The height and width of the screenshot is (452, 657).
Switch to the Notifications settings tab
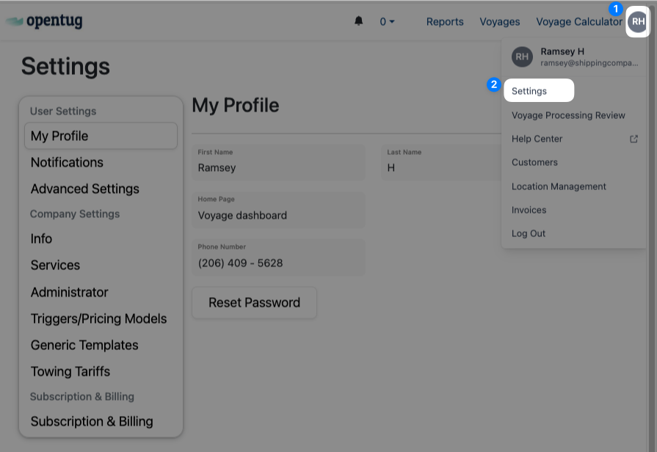coord(67,162)
